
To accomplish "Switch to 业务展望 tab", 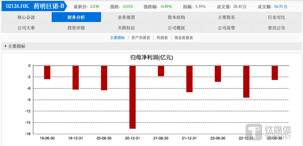I will (x=126, y=17).
